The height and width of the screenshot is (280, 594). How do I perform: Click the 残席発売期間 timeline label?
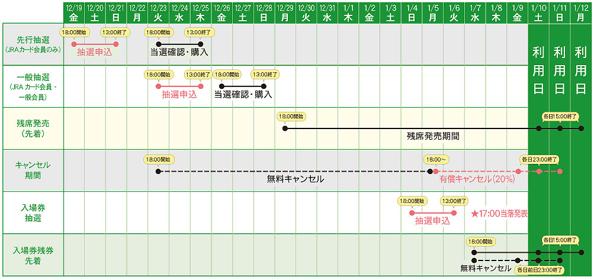click(433, 136)
